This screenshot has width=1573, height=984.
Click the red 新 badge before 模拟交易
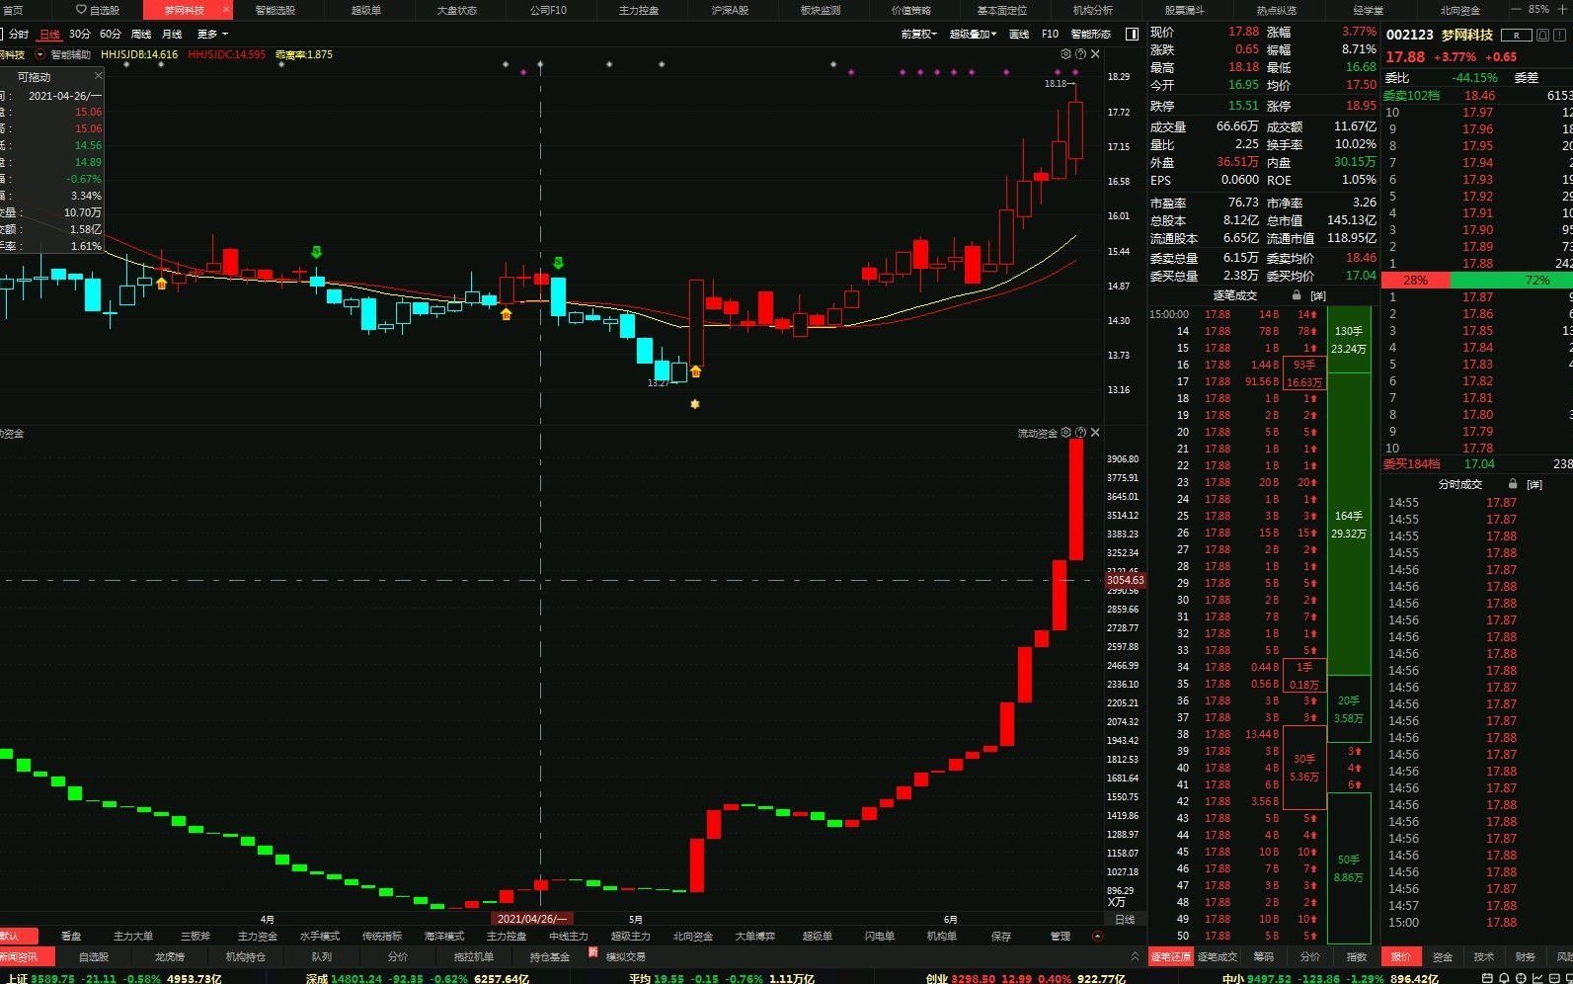point(593,953)
